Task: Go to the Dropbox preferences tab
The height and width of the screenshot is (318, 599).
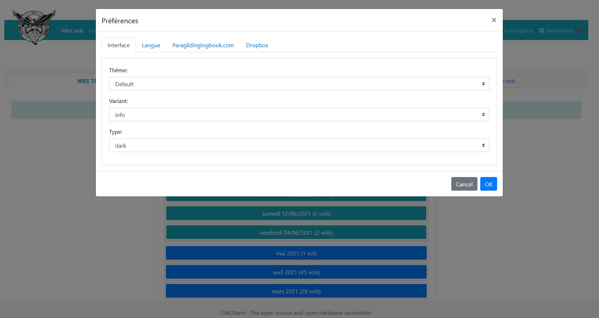Action: [x=257, y=45]
